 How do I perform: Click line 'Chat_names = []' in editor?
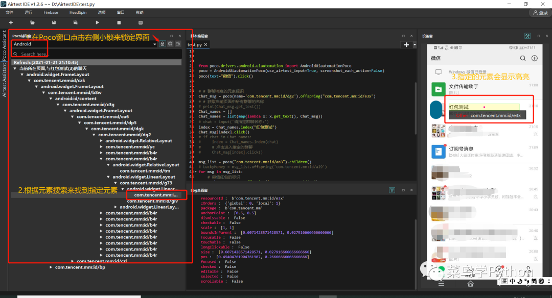[x=215, y=111]
